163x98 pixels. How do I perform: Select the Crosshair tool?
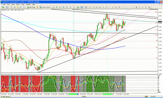(123, 7)
